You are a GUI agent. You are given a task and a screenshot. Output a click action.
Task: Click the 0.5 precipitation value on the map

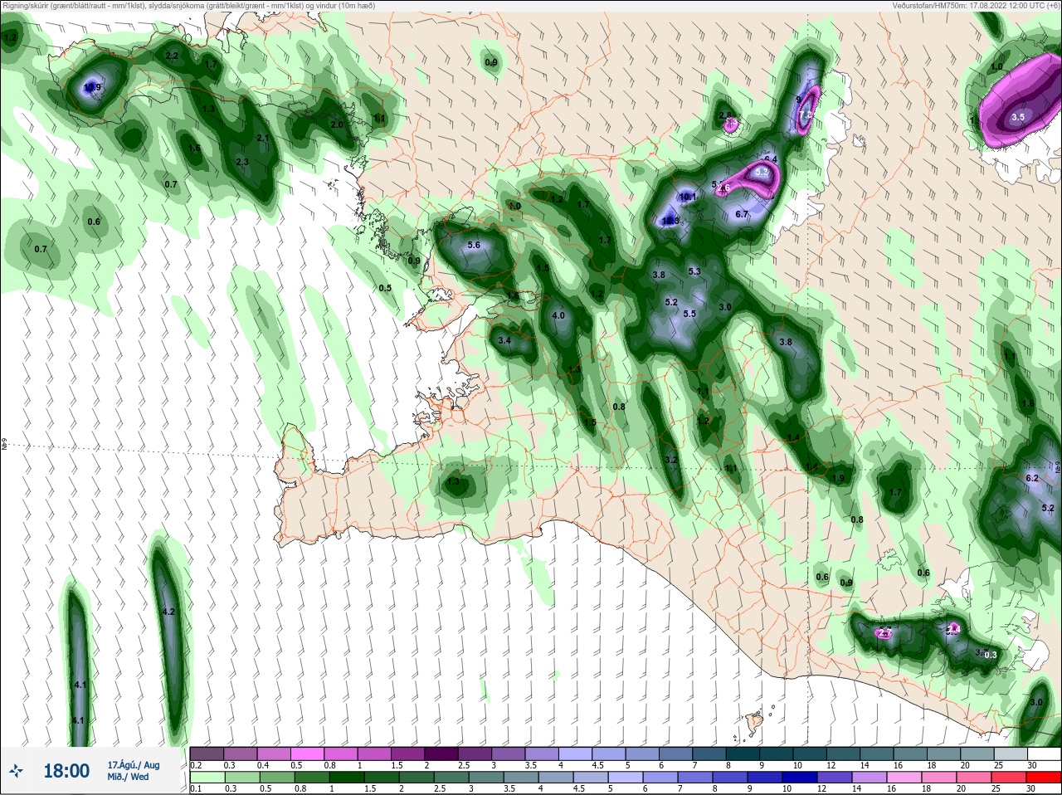[385, 289]
